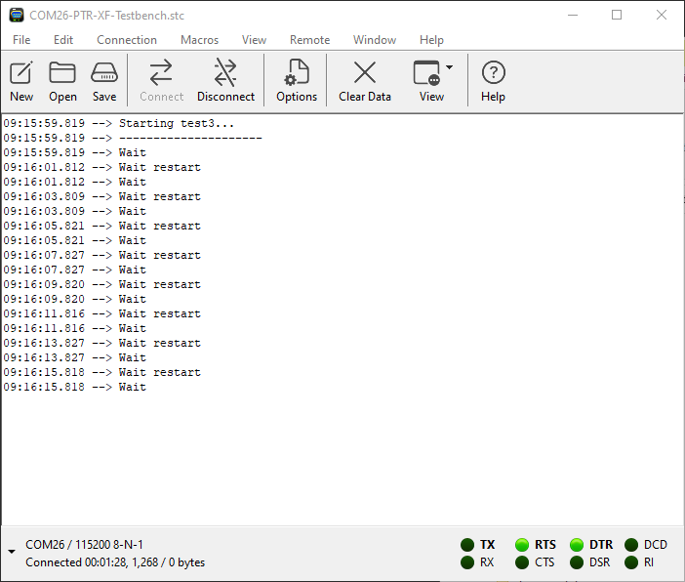Click the View toolbar icon

coord(427,73)
